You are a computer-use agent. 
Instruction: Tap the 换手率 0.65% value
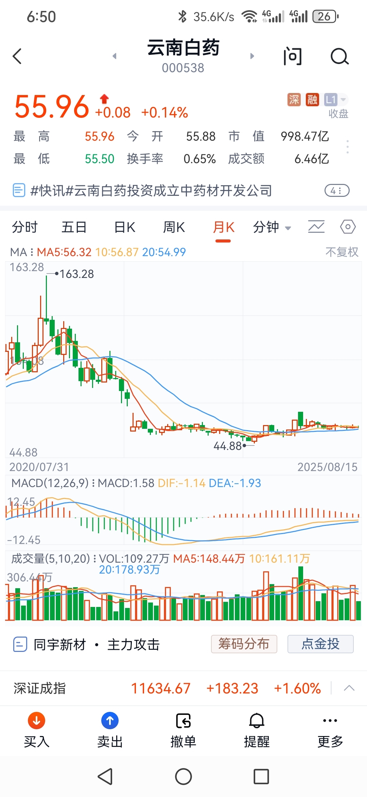tap(199, 159)
